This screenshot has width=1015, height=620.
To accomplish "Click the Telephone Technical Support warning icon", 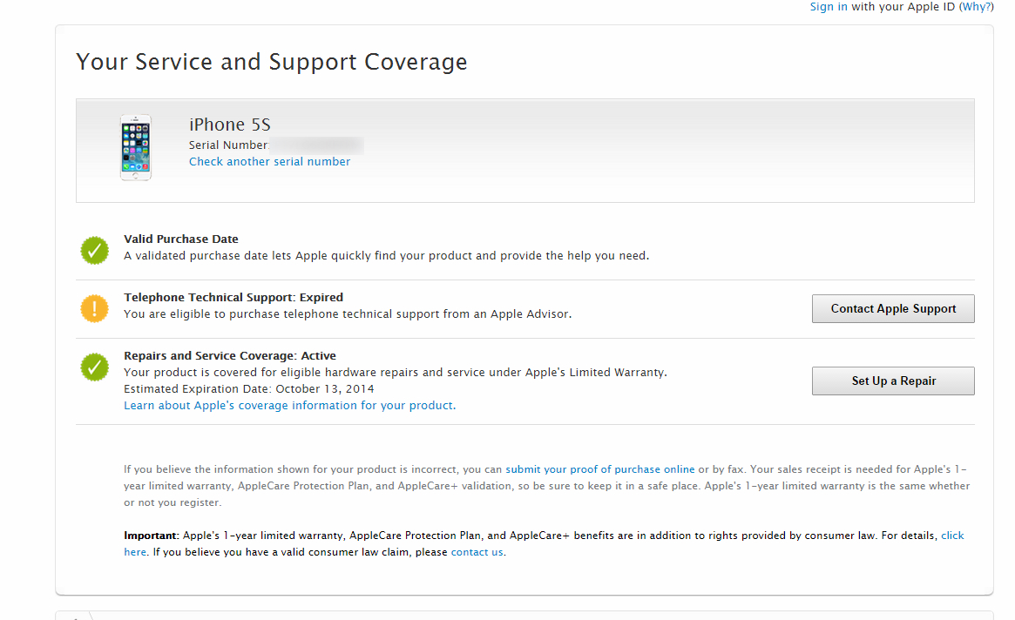I will (x=94, y=309).
